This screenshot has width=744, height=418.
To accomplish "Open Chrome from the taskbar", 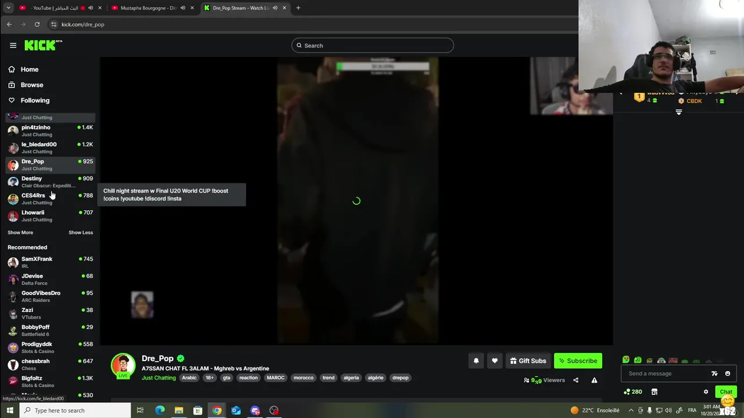I will click(x=217, y=410).
